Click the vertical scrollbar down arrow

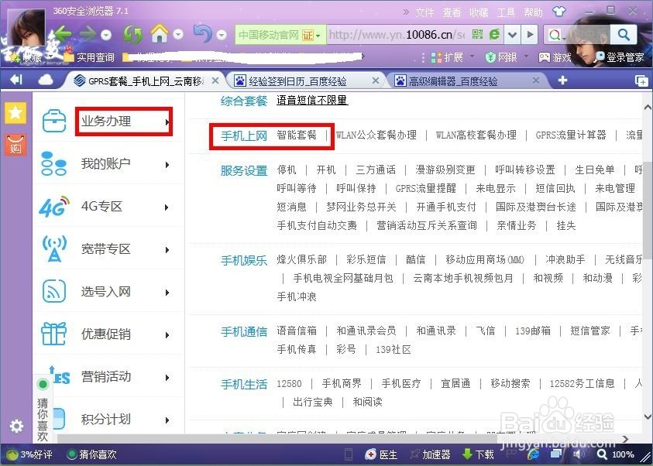(648, 416)
